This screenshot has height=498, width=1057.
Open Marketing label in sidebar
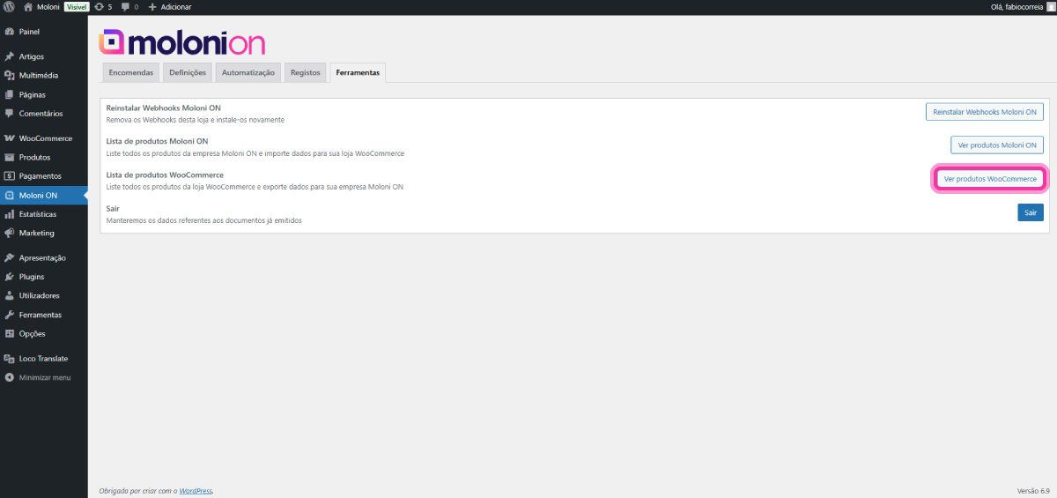37,234
